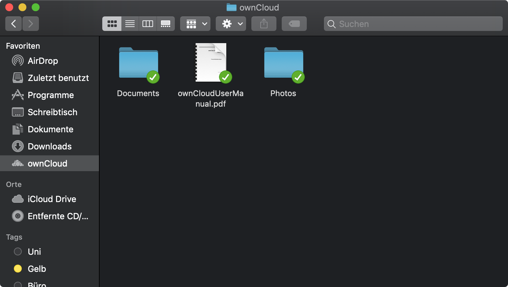Image resolution: width=508 pixels, height=287 pixels.
Task: Click the Uni tag circle
Action: (x=18, y=251)
